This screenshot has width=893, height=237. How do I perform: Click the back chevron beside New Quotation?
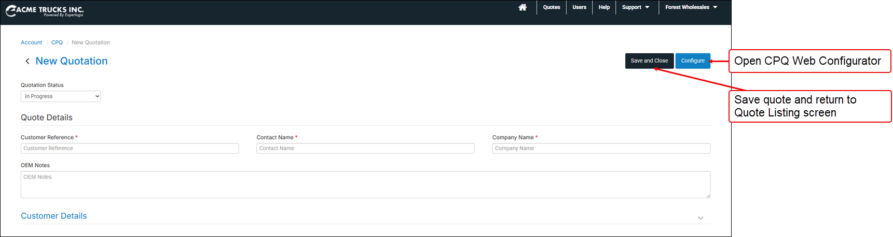click(28, 61)
